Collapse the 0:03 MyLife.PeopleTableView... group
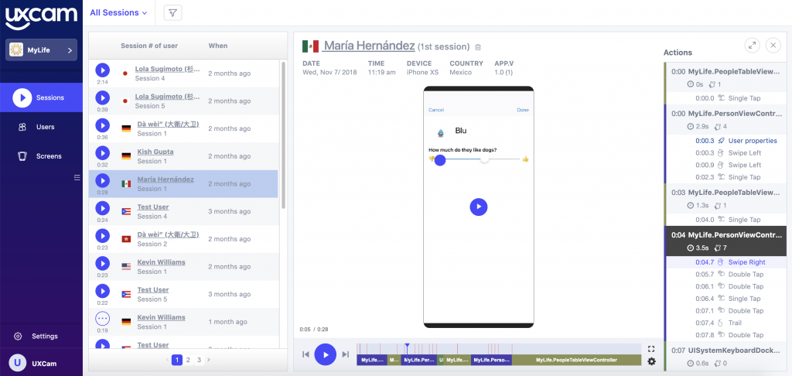 point(725,199)
